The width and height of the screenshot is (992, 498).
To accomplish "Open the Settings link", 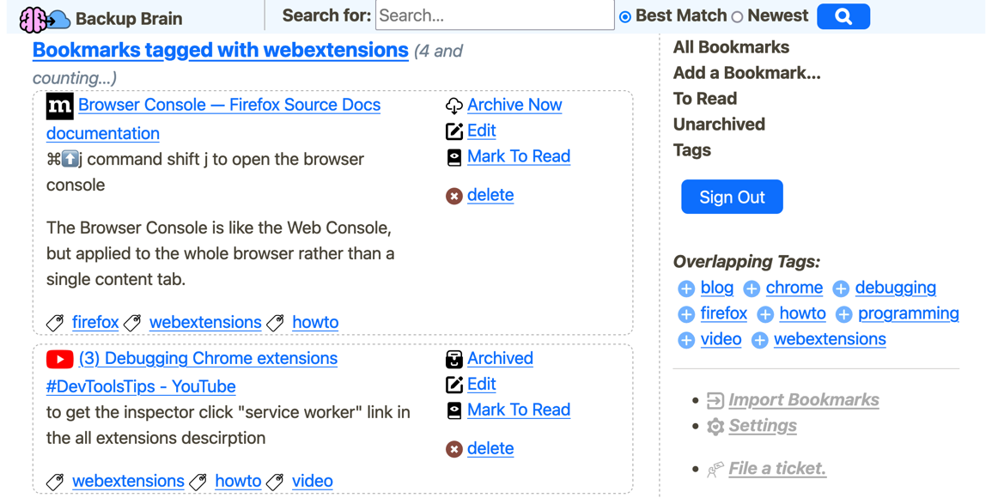I will coord(763,427).
